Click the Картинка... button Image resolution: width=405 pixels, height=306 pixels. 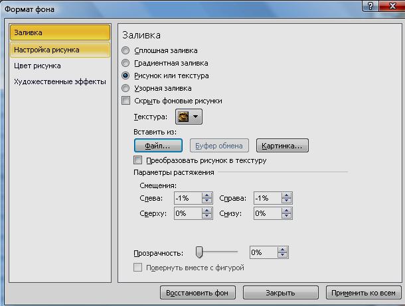282,146
